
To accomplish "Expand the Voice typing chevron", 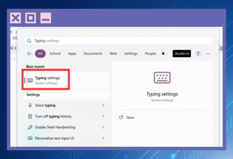I will tap(103, 105).
